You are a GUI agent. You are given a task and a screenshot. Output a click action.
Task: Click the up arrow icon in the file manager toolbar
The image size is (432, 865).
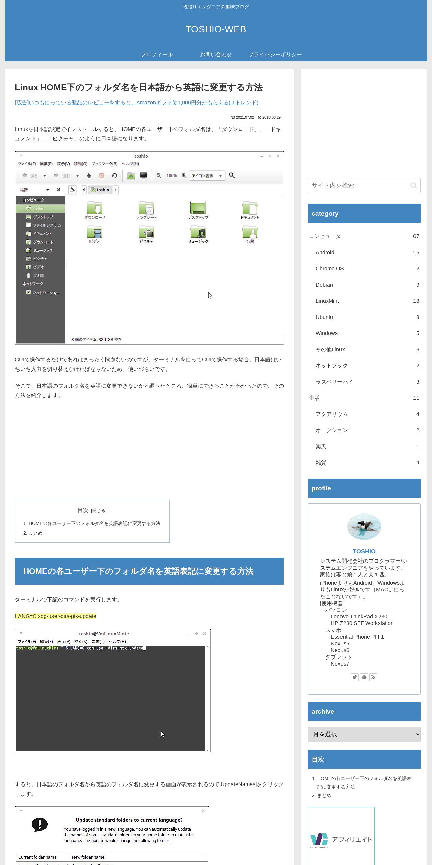(x=89, y=175)
